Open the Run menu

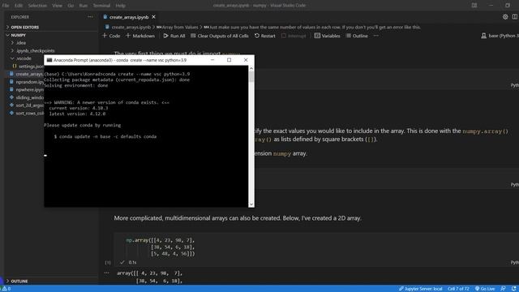click(x=83, y=6)
